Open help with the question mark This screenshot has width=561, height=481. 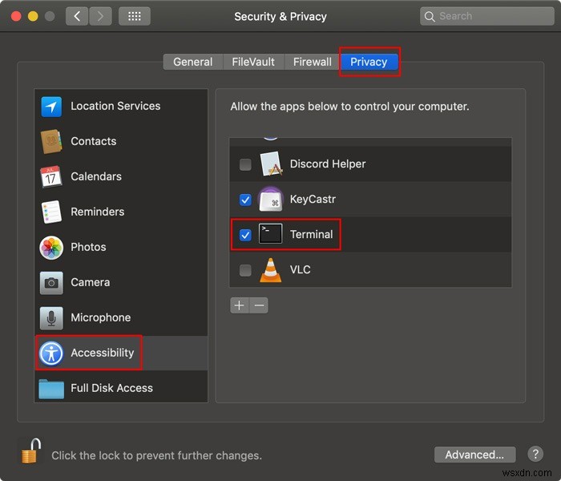pos(535,454)
